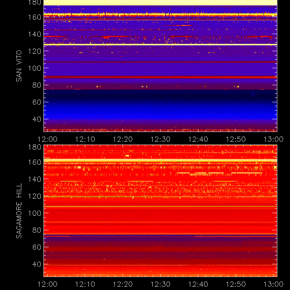Image resolution: width=290 pixels, height=290 pixels.
Task: Click the SAGAMORE HILL vertical axis title
Action: tap(19, 211)
